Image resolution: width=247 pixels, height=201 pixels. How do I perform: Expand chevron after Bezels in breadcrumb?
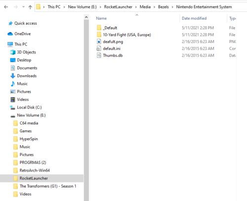[x=172, y=7]
